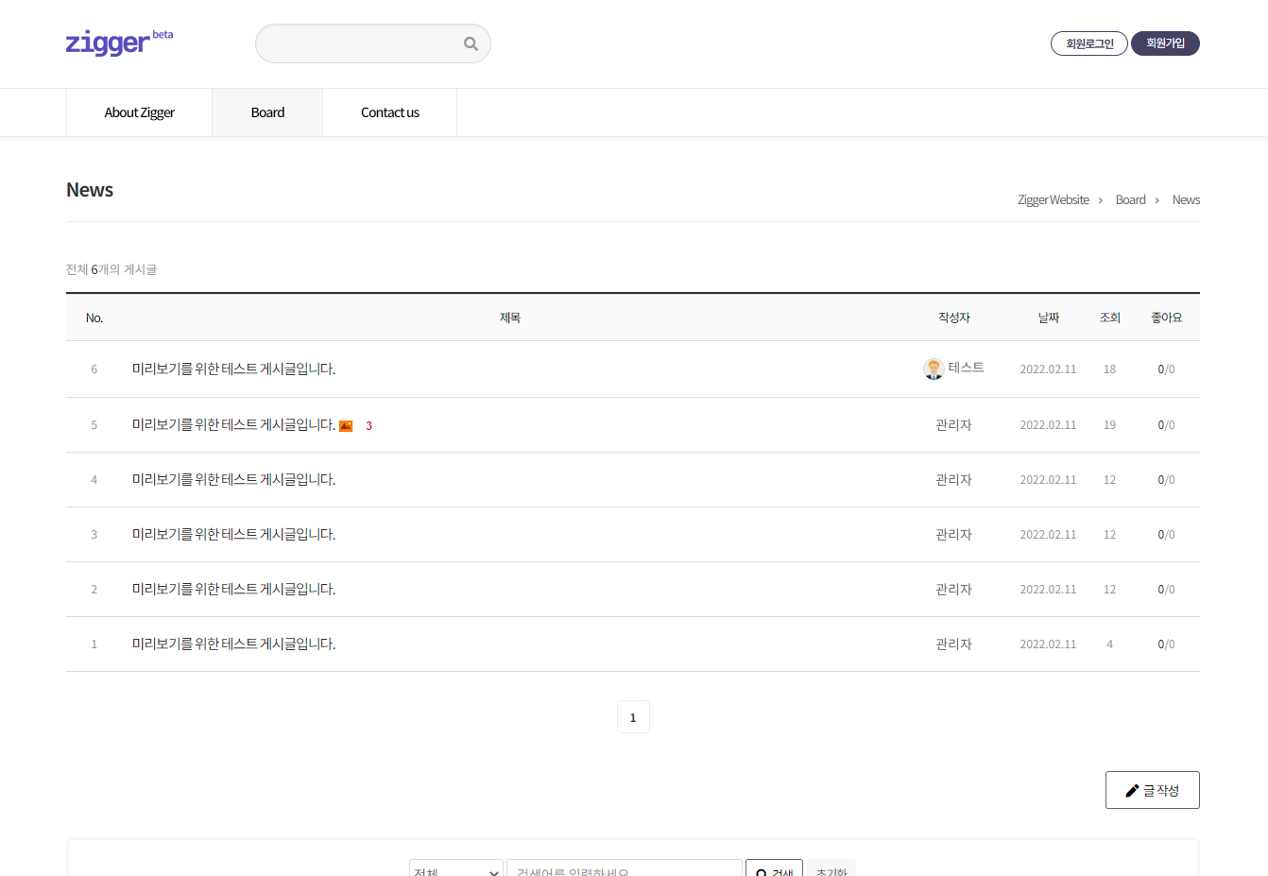Screen dimensions: 1268x876
Task: Click the News page heading
Action: point(90,190)
